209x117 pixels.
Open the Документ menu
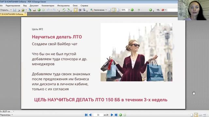(x=34, y=6)
